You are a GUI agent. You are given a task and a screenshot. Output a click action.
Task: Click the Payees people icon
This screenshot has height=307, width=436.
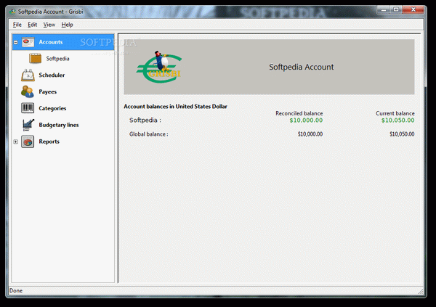coord(28,91)
